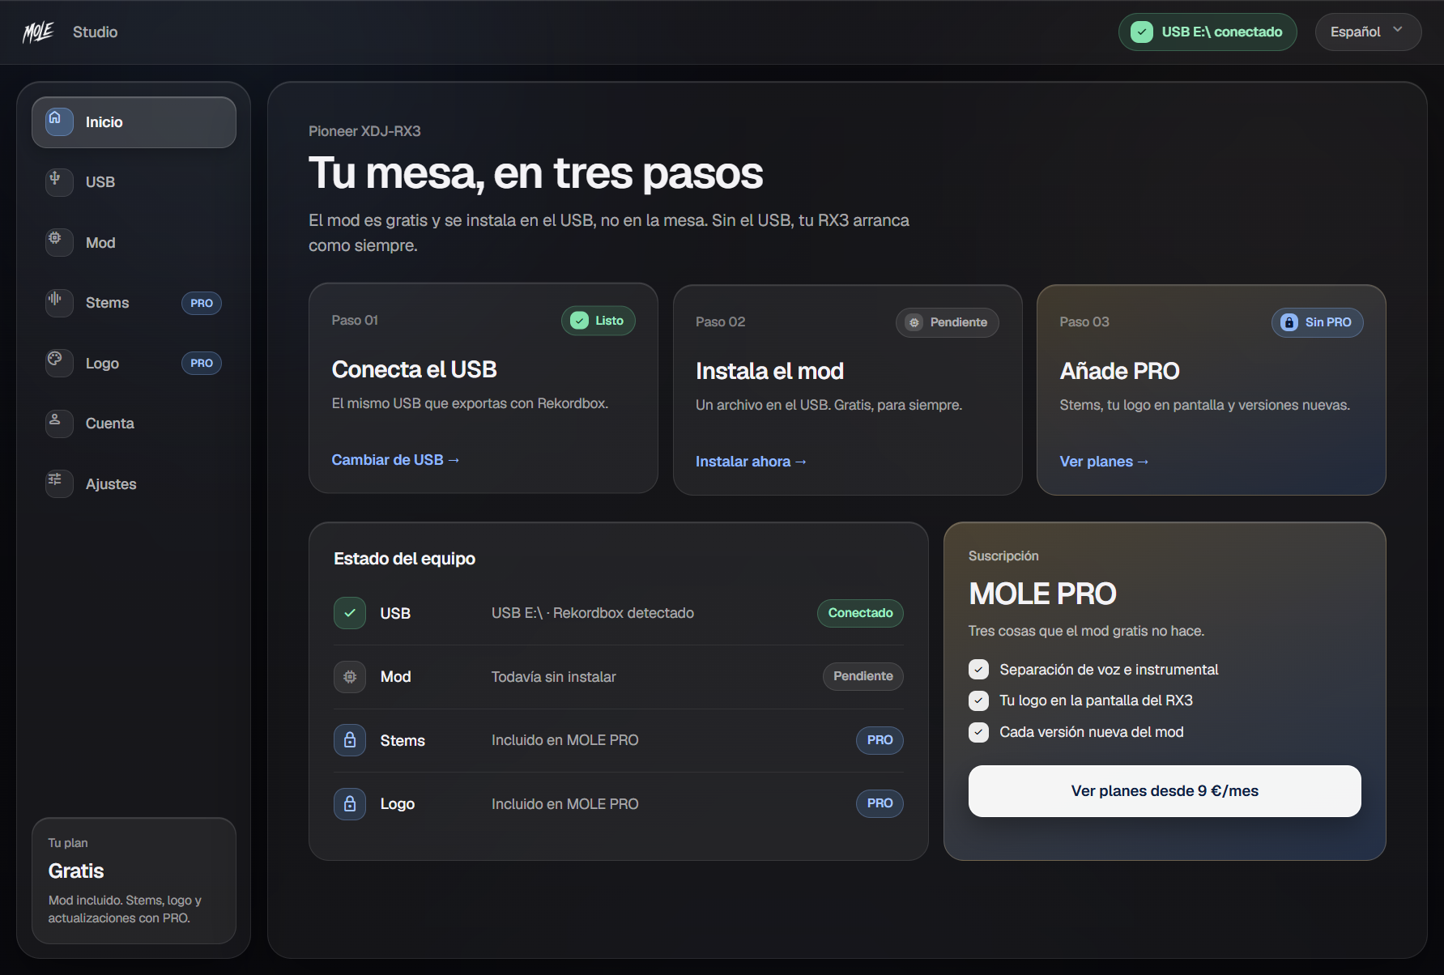Click checkmark beside Cada versión nueva del mod

[x=979, y=732]
